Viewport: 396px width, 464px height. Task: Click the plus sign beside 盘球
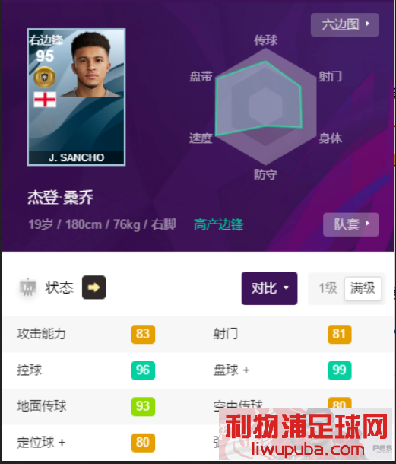(x=246, y=370)
